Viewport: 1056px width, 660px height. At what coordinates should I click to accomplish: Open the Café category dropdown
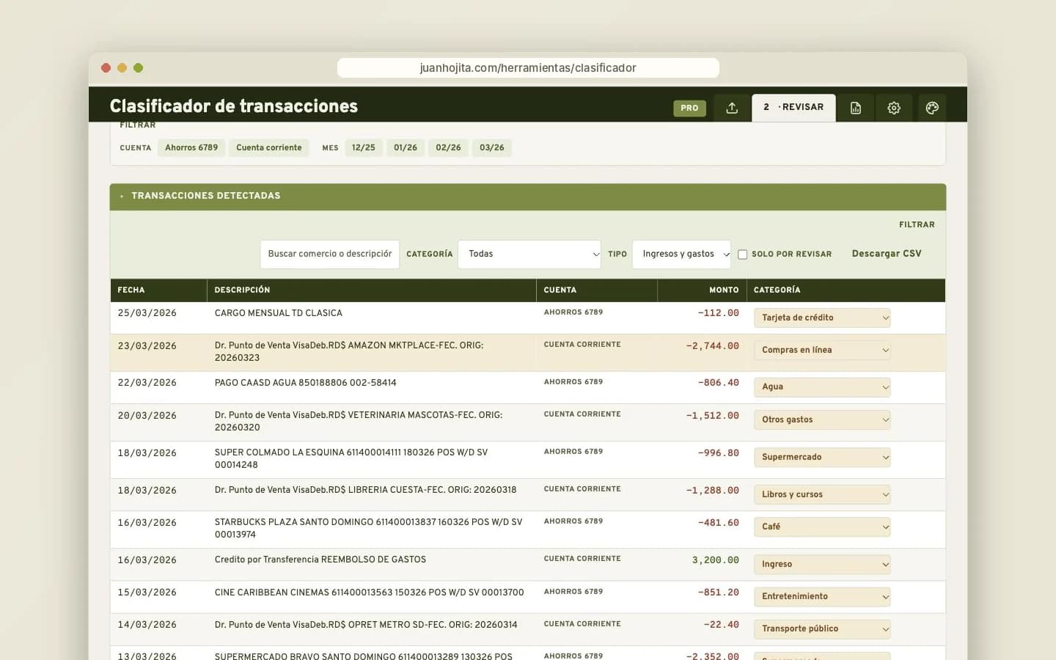point(822,527)
